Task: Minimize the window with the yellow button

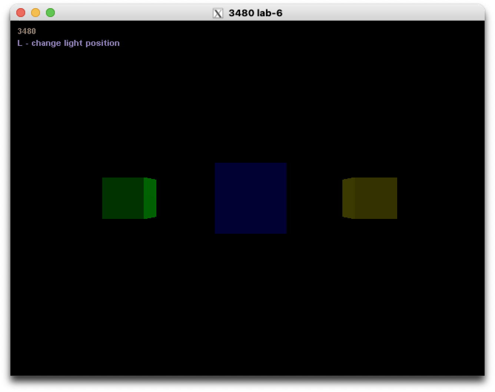Action: point(36,13)
